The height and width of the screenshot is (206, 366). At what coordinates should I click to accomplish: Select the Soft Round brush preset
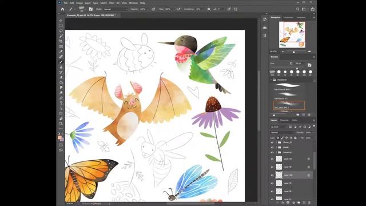pos(289,96)
